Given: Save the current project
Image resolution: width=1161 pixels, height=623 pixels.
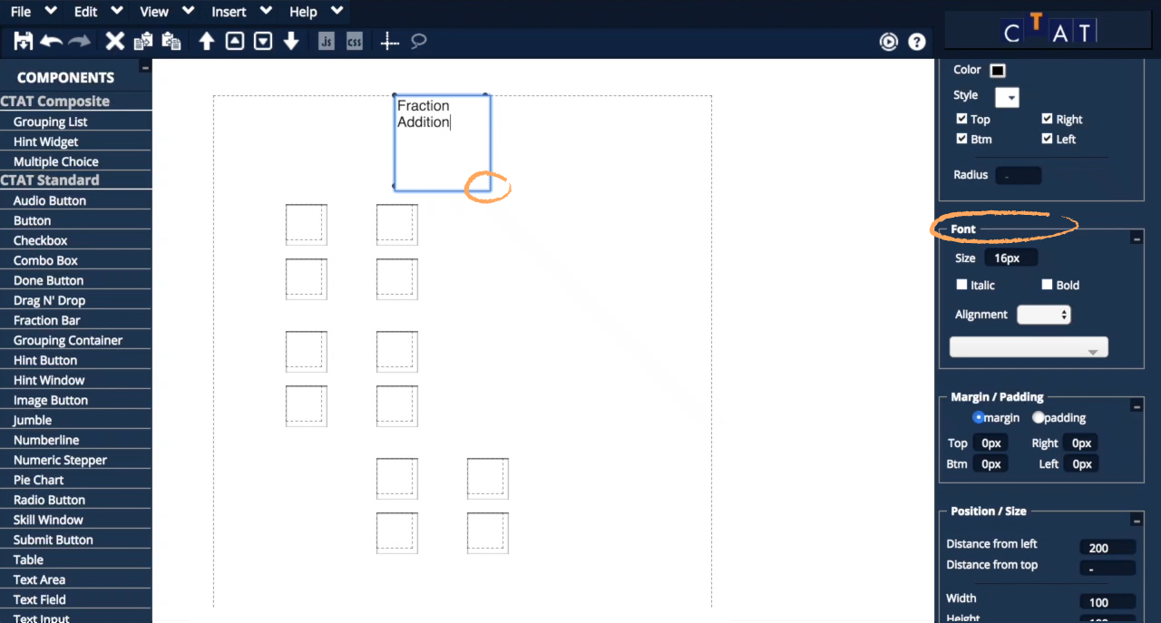Looking at the screenshot, I should 21,41.
